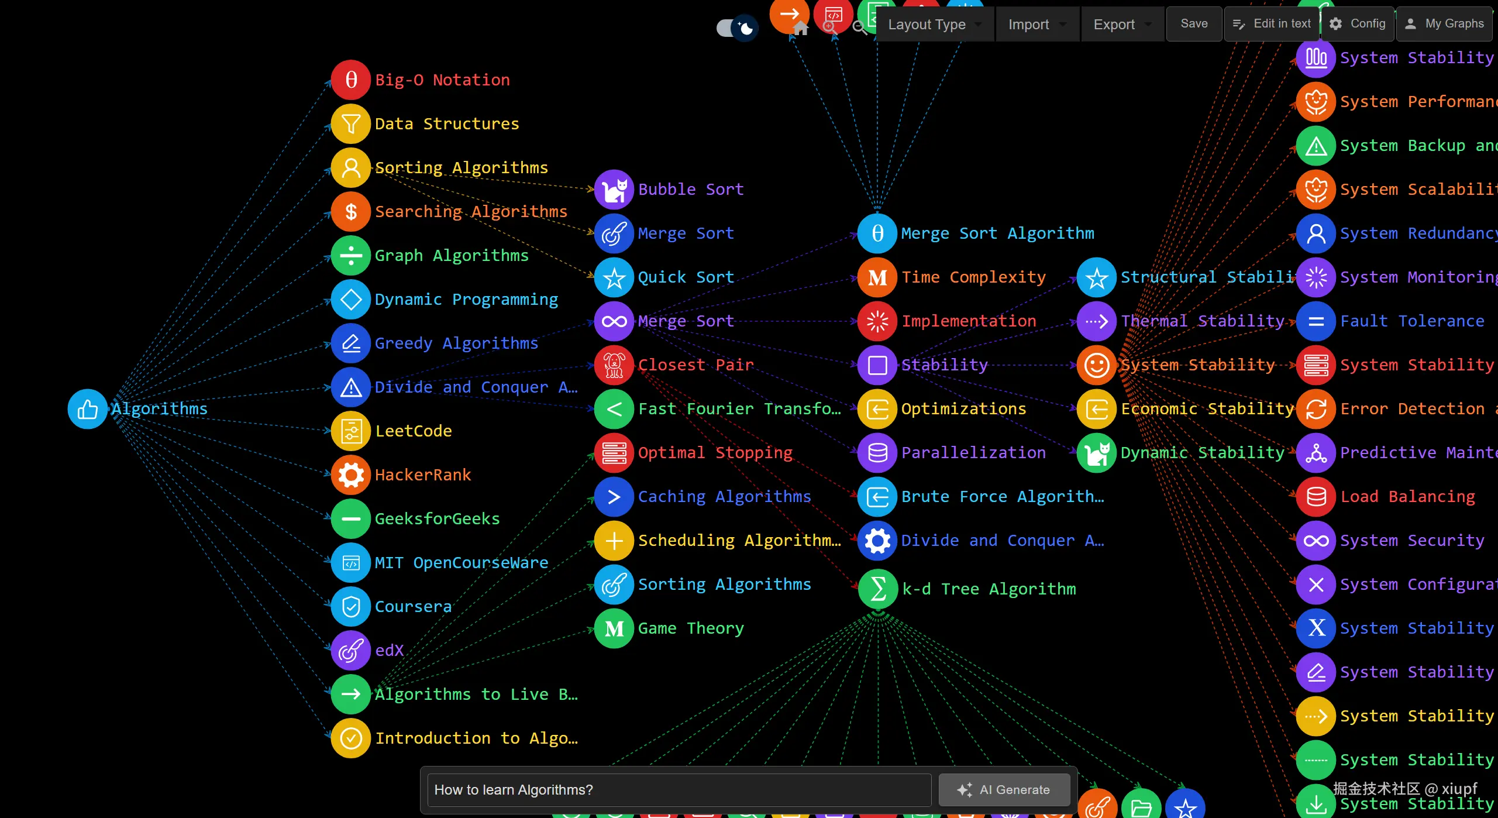This screenshot has width=1498, height=818.
Task: Click the home reset view icon
Action: tap(800, 28)
